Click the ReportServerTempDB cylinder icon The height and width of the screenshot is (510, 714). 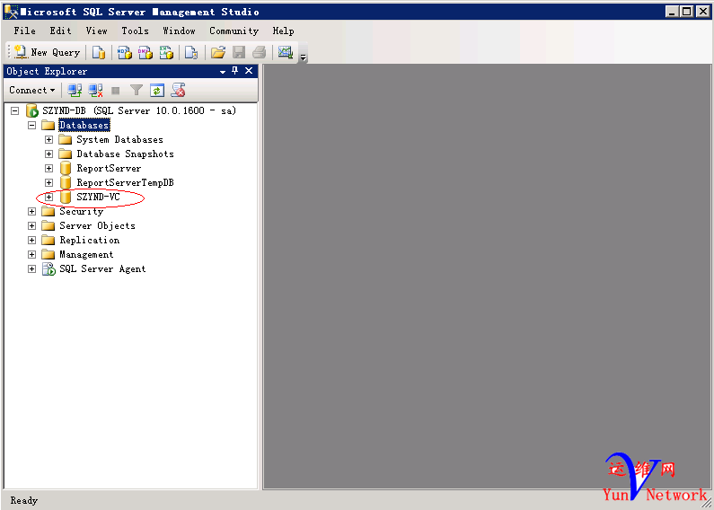click(x=66, y=182)
